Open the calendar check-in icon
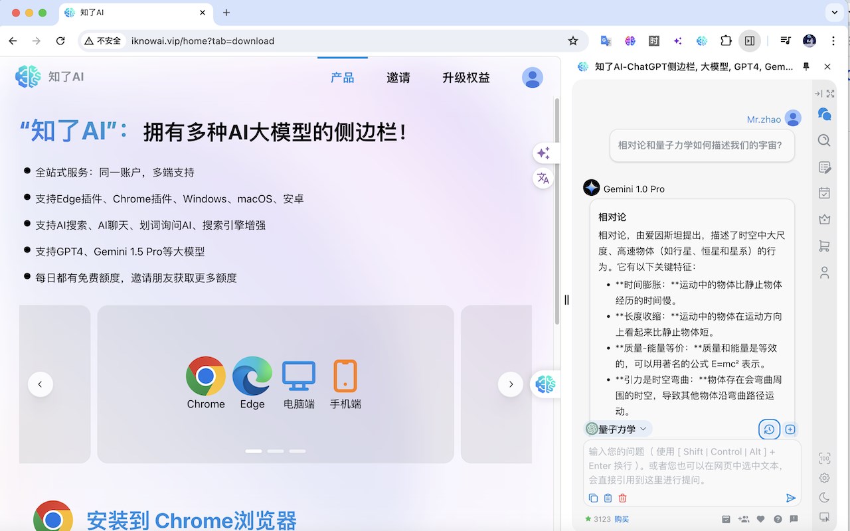Image resolution: width=850 pixels, height=531 pixels. [824, 193]
